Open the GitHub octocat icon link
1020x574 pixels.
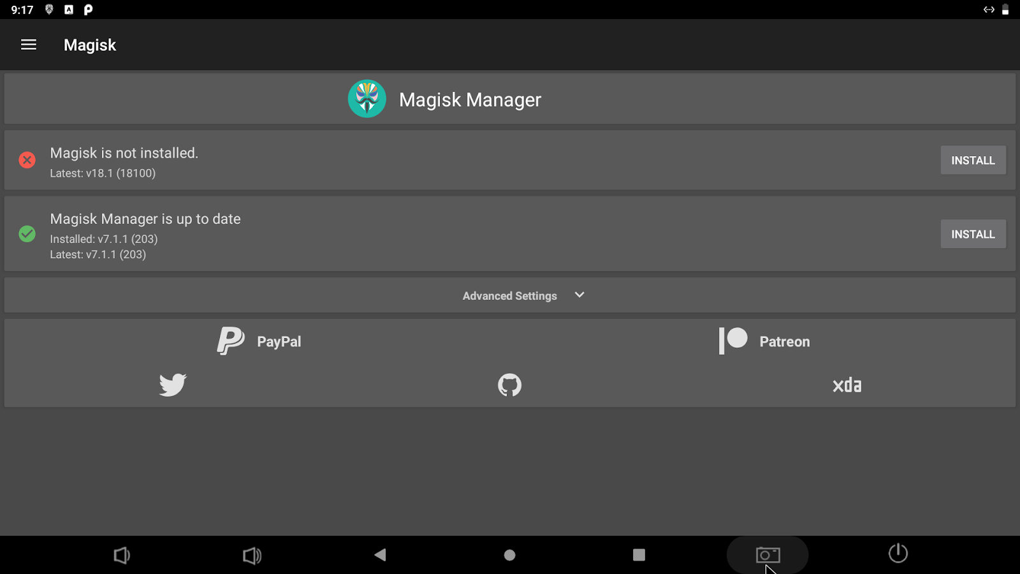pyautogui.click(x=509, y=385)
